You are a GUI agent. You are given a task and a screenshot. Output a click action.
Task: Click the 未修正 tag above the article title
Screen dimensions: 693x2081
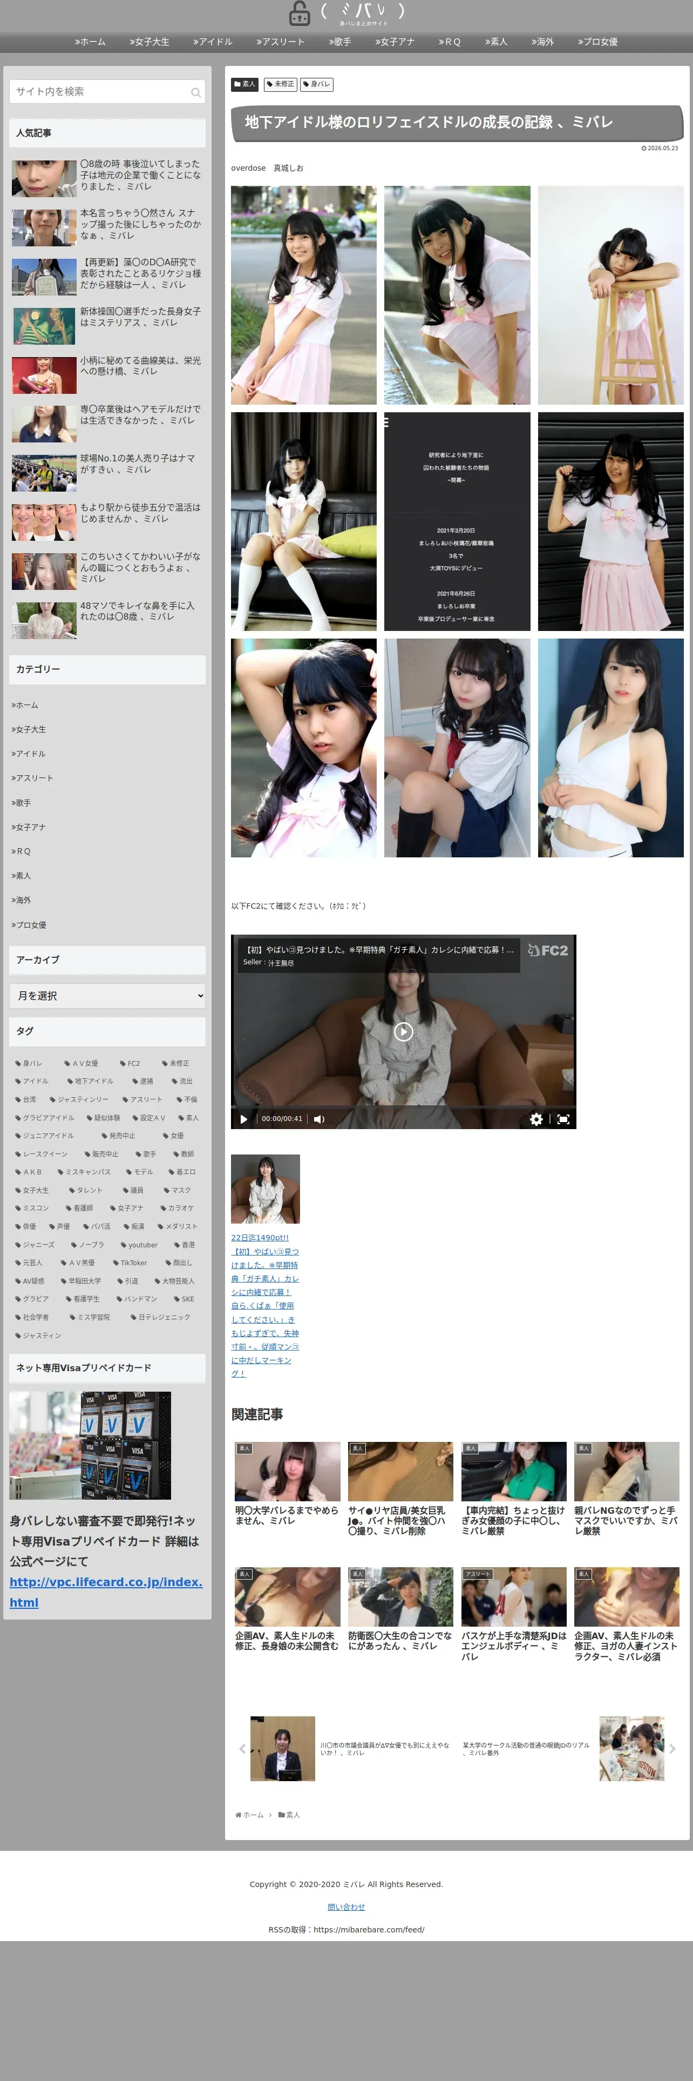click(x=280, y=84)
